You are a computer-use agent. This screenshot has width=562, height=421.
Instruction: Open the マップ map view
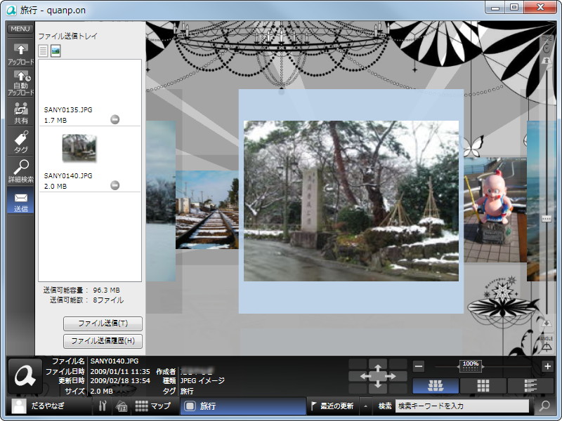coord(152,406)
